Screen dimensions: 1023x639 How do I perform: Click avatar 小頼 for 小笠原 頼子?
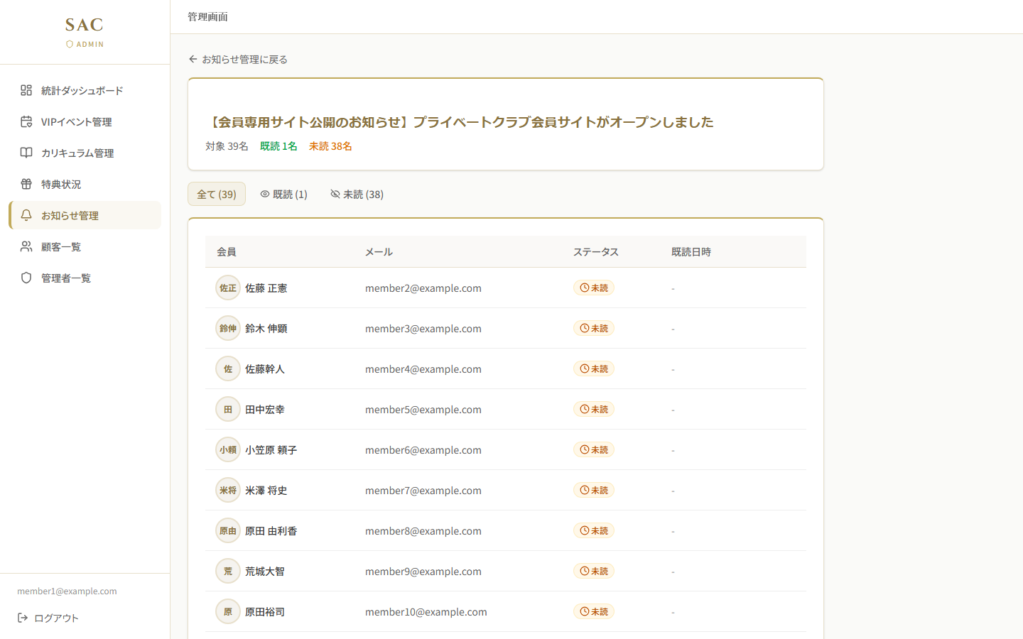[228, 449]
